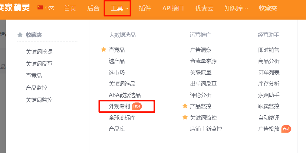Navigate to API接口 page

(173, 8)
